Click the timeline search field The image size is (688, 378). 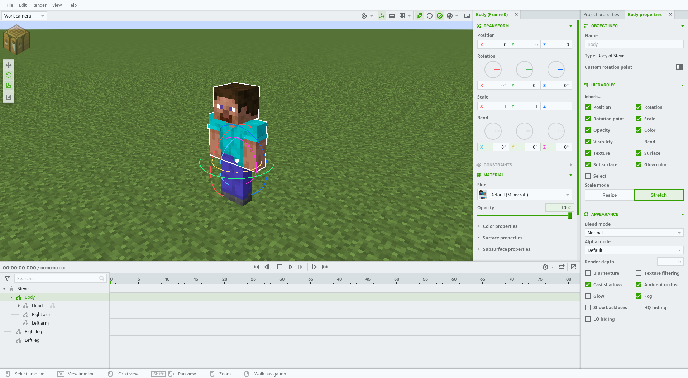[x=60, y=278]
